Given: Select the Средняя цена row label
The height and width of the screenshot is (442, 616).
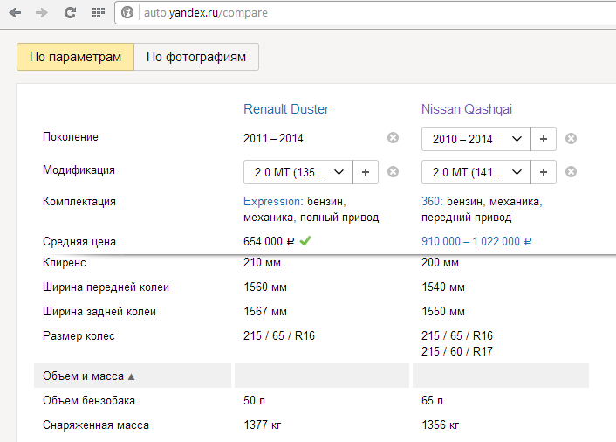Looking at the screenshot, I should (79, 241).
